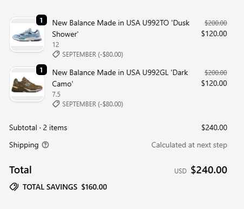Click the size 12 label under Dusk Shower

[56, 45]
